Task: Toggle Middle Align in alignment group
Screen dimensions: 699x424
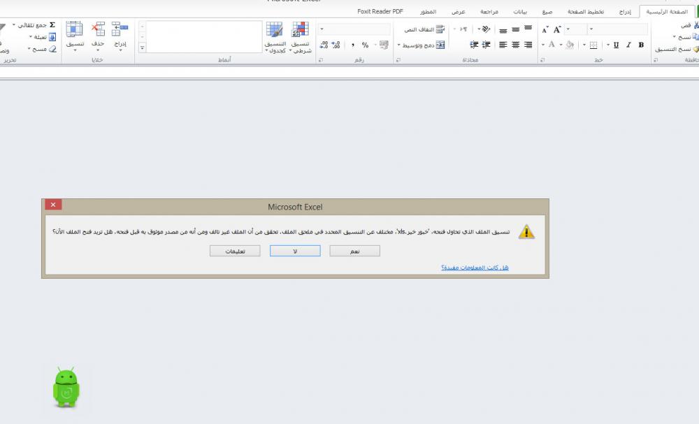Action: point(515,29)
